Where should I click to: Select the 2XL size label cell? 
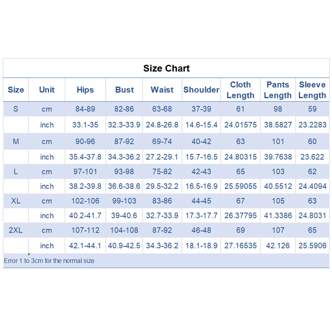click(16, 230)
